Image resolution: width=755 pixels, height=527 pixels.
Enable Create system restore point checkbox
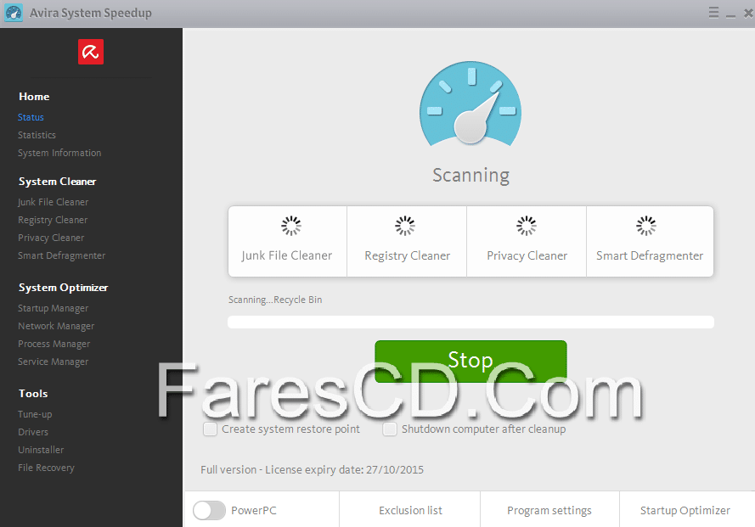tap(210, 429)
